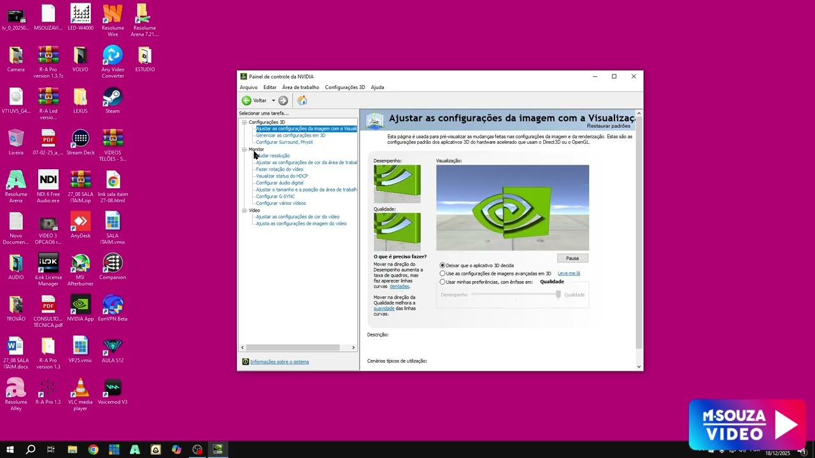Select Use as configurações de imagens avançadas

click(x=443, y=274)
